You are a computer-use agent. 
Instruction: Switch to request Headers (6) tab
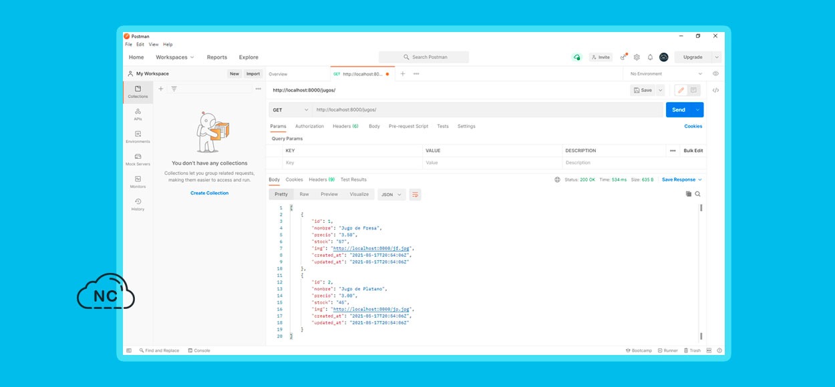[345, 126]
